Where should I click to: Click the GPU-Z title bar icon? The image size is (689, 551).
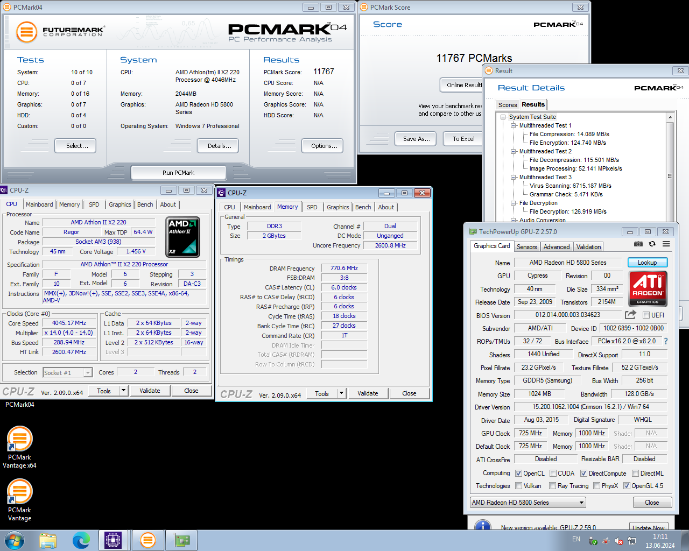point(473,232)
